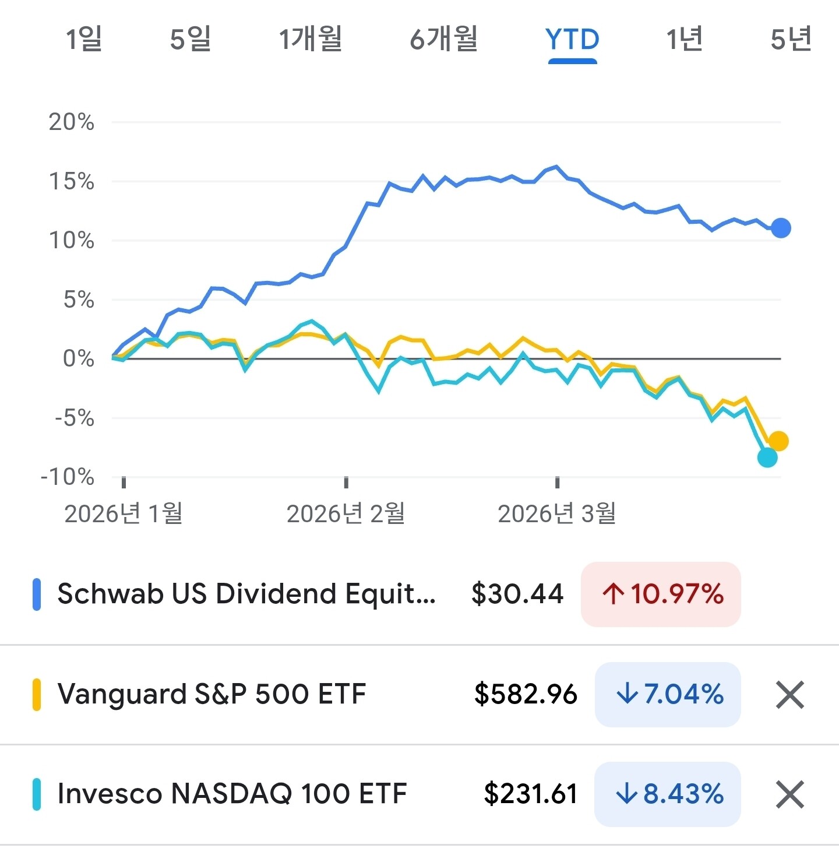The height and width of the screenshot is (855, 839).
Task: Switch to the 5일 time range
Action: tap(191, 40)
